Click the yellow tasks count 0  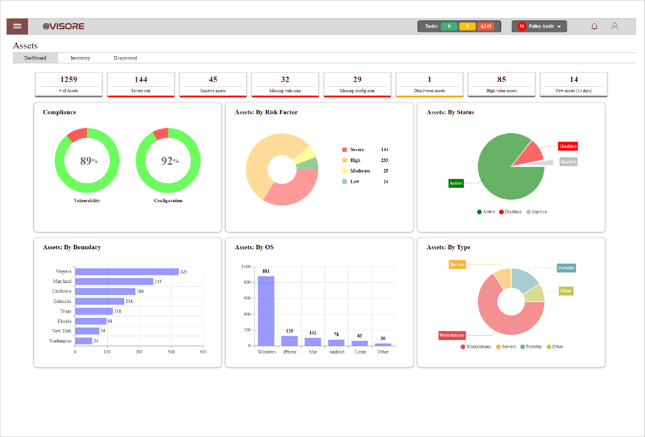[x=467, y=26]
